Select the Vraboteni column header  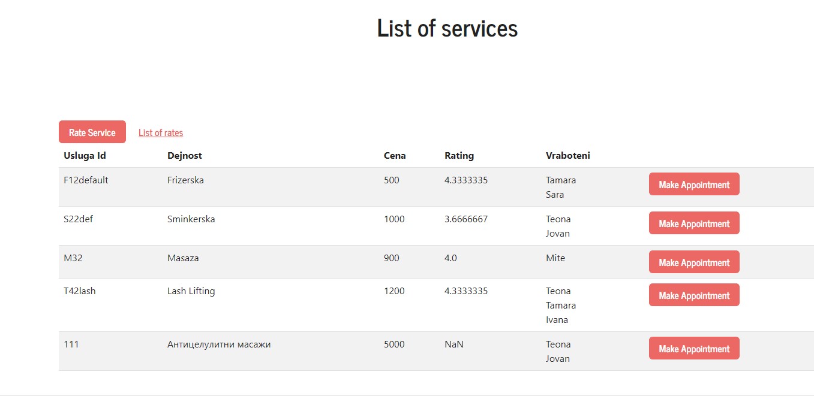[x=567, y=156]
